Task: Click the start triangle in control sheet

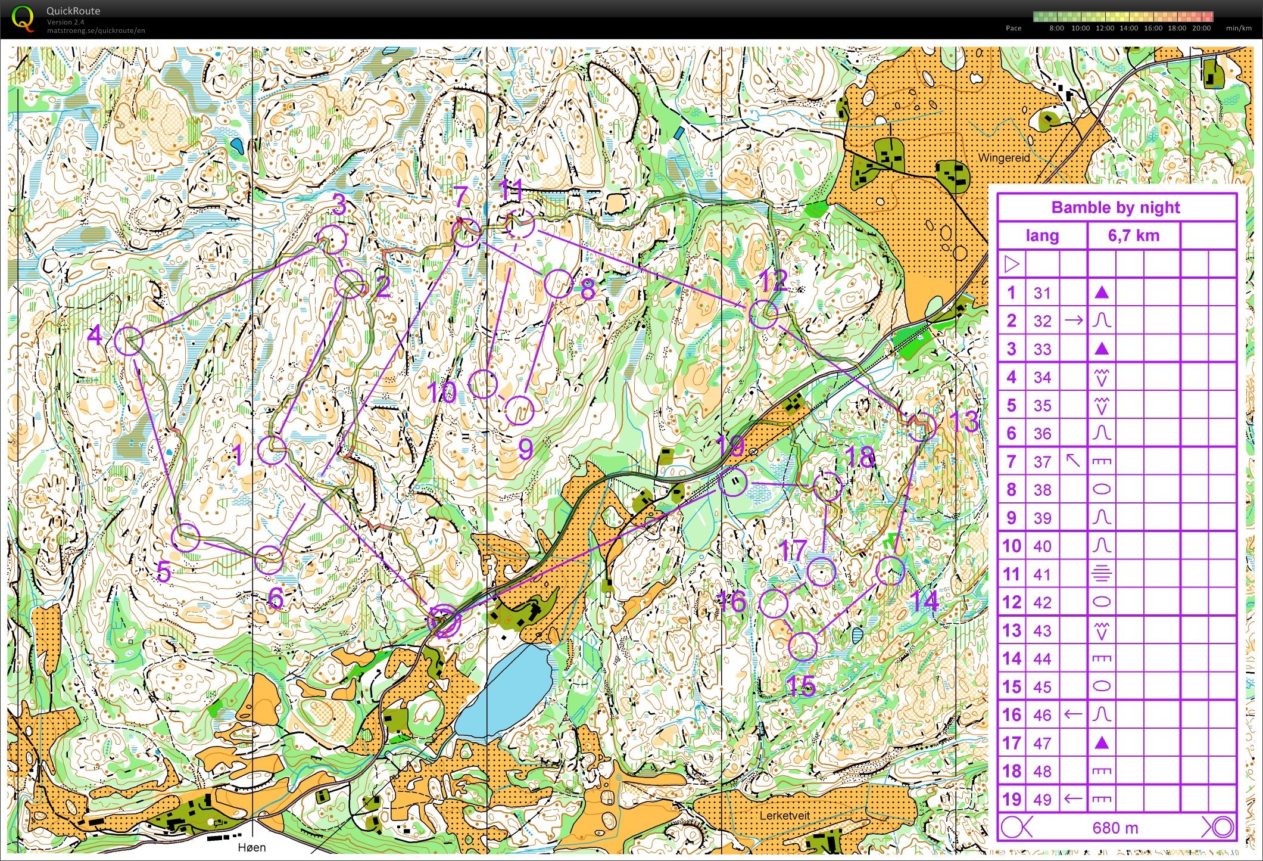Action: click(1012, 264)
